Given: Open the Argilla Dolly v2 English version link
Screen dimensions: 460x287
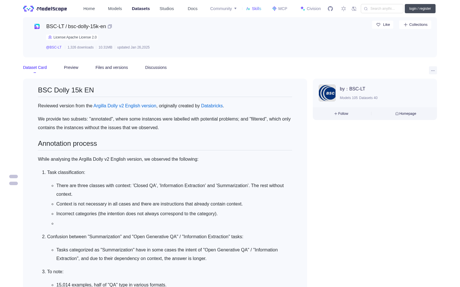Looking at the screenshot, I should pos(125,106).
